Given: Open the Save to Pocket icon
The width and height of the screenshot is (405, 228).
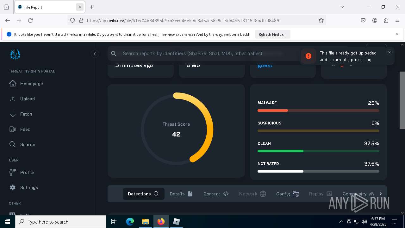Looking at the screenshot, I should coord(363,20).
